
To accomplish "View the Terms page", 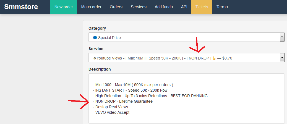I will point(222,7).
